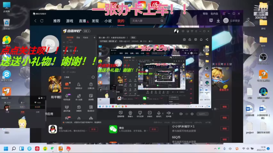Screen dimensions: 273x153
Task: Open downloads icon in game assistant
Action: [x=218, y=21]
